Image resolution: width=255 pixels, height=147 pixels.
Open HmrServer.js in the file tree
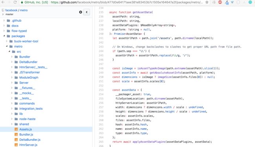(x=28, y=145)
